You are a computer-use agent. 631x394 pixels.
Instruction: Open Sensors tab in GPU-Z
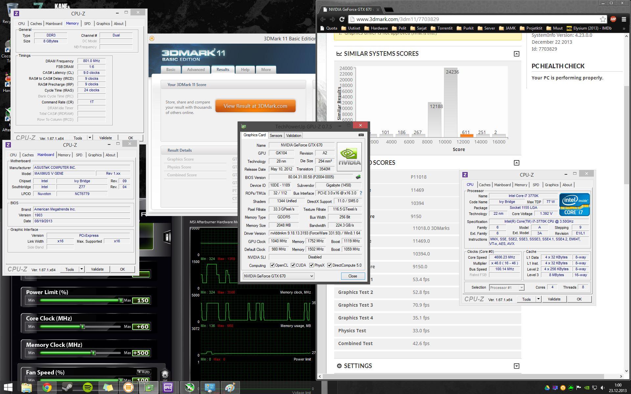point(276,136)
